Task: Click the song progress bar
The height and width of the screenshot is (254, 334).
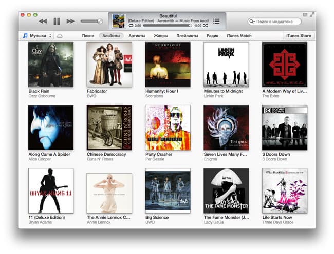Action: point(167,26)
